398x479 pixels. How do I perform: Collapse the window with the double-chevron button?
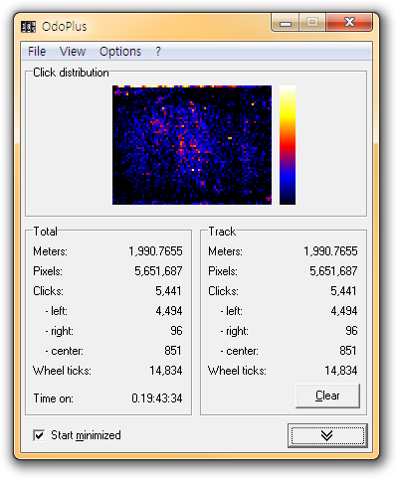click(327, 435)
